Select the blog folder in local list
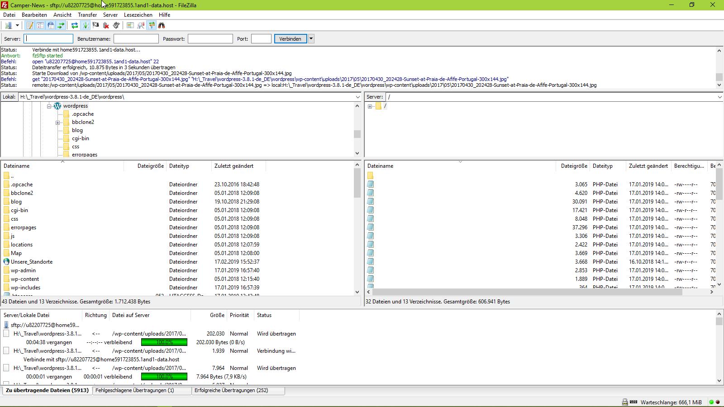 pyautogui.click(x=16, y=202)
